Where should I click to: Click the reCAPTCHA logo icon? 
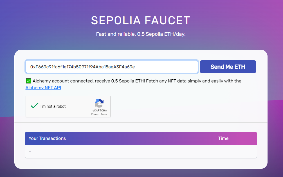(x=99, y=103)
